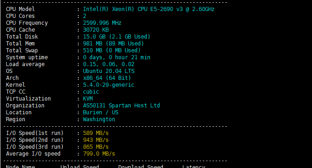Select the Burien / US value
Screen dimensions: 312x168
pyautogui.click(x=100, y=112)
